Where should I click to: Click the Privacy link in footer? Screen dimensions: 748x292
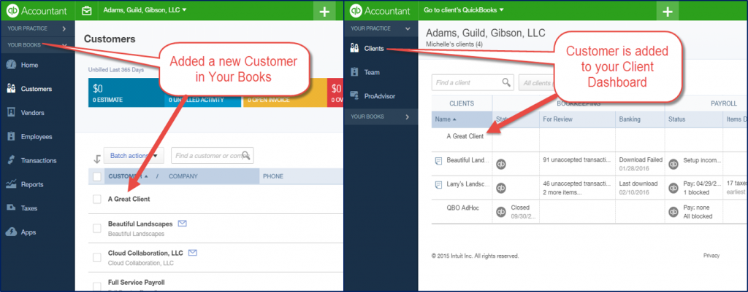[x=711, y=256]
